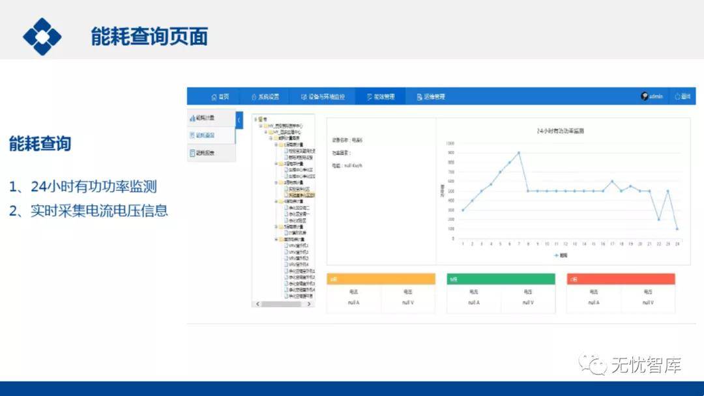Click the home icon labeled 首页
Viewport: 704px width, 396px height.
click(x=214, y=97)
